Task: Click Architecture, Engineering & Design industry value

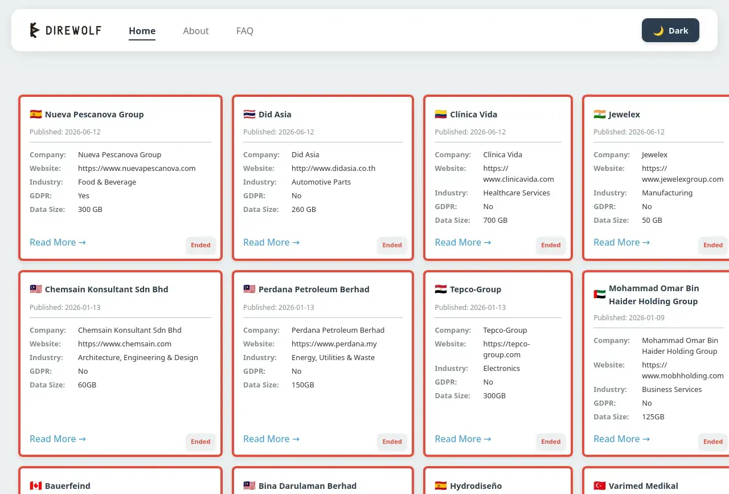Action: pyautogui.click(x=138, y=357)
